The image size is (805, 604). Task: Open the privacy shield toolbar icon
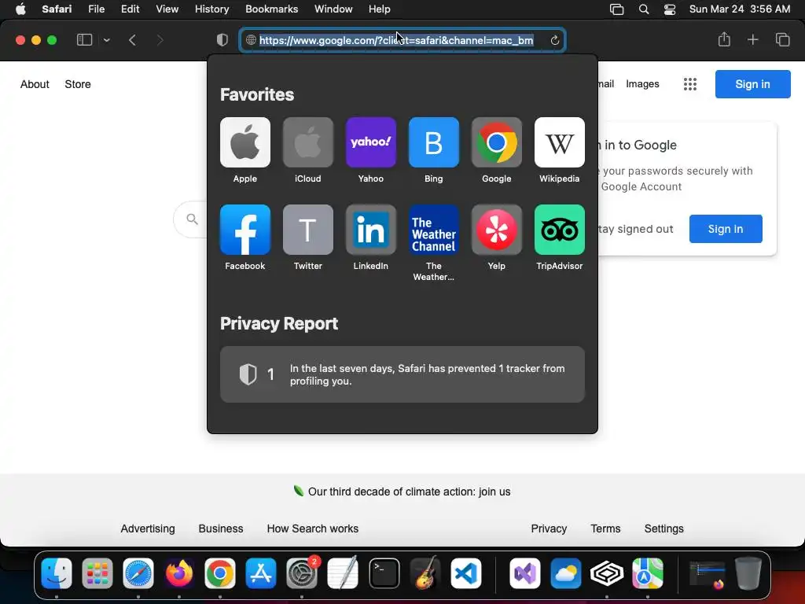(222, 40)
